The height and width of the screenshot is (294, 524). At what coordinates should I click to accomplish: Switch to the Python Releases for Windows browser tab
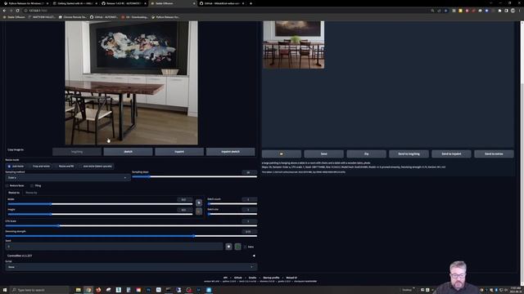26,3
